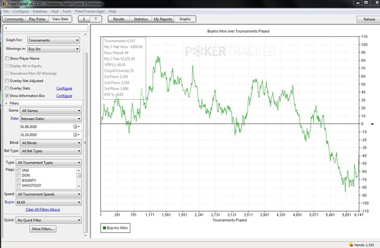Click the PokerTracker app icon in title bar

click(x=4, y=4)
